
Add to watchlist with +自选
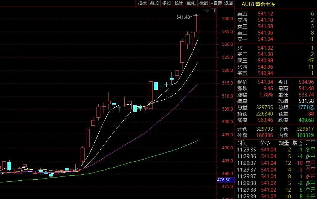[x=216, y=3]
